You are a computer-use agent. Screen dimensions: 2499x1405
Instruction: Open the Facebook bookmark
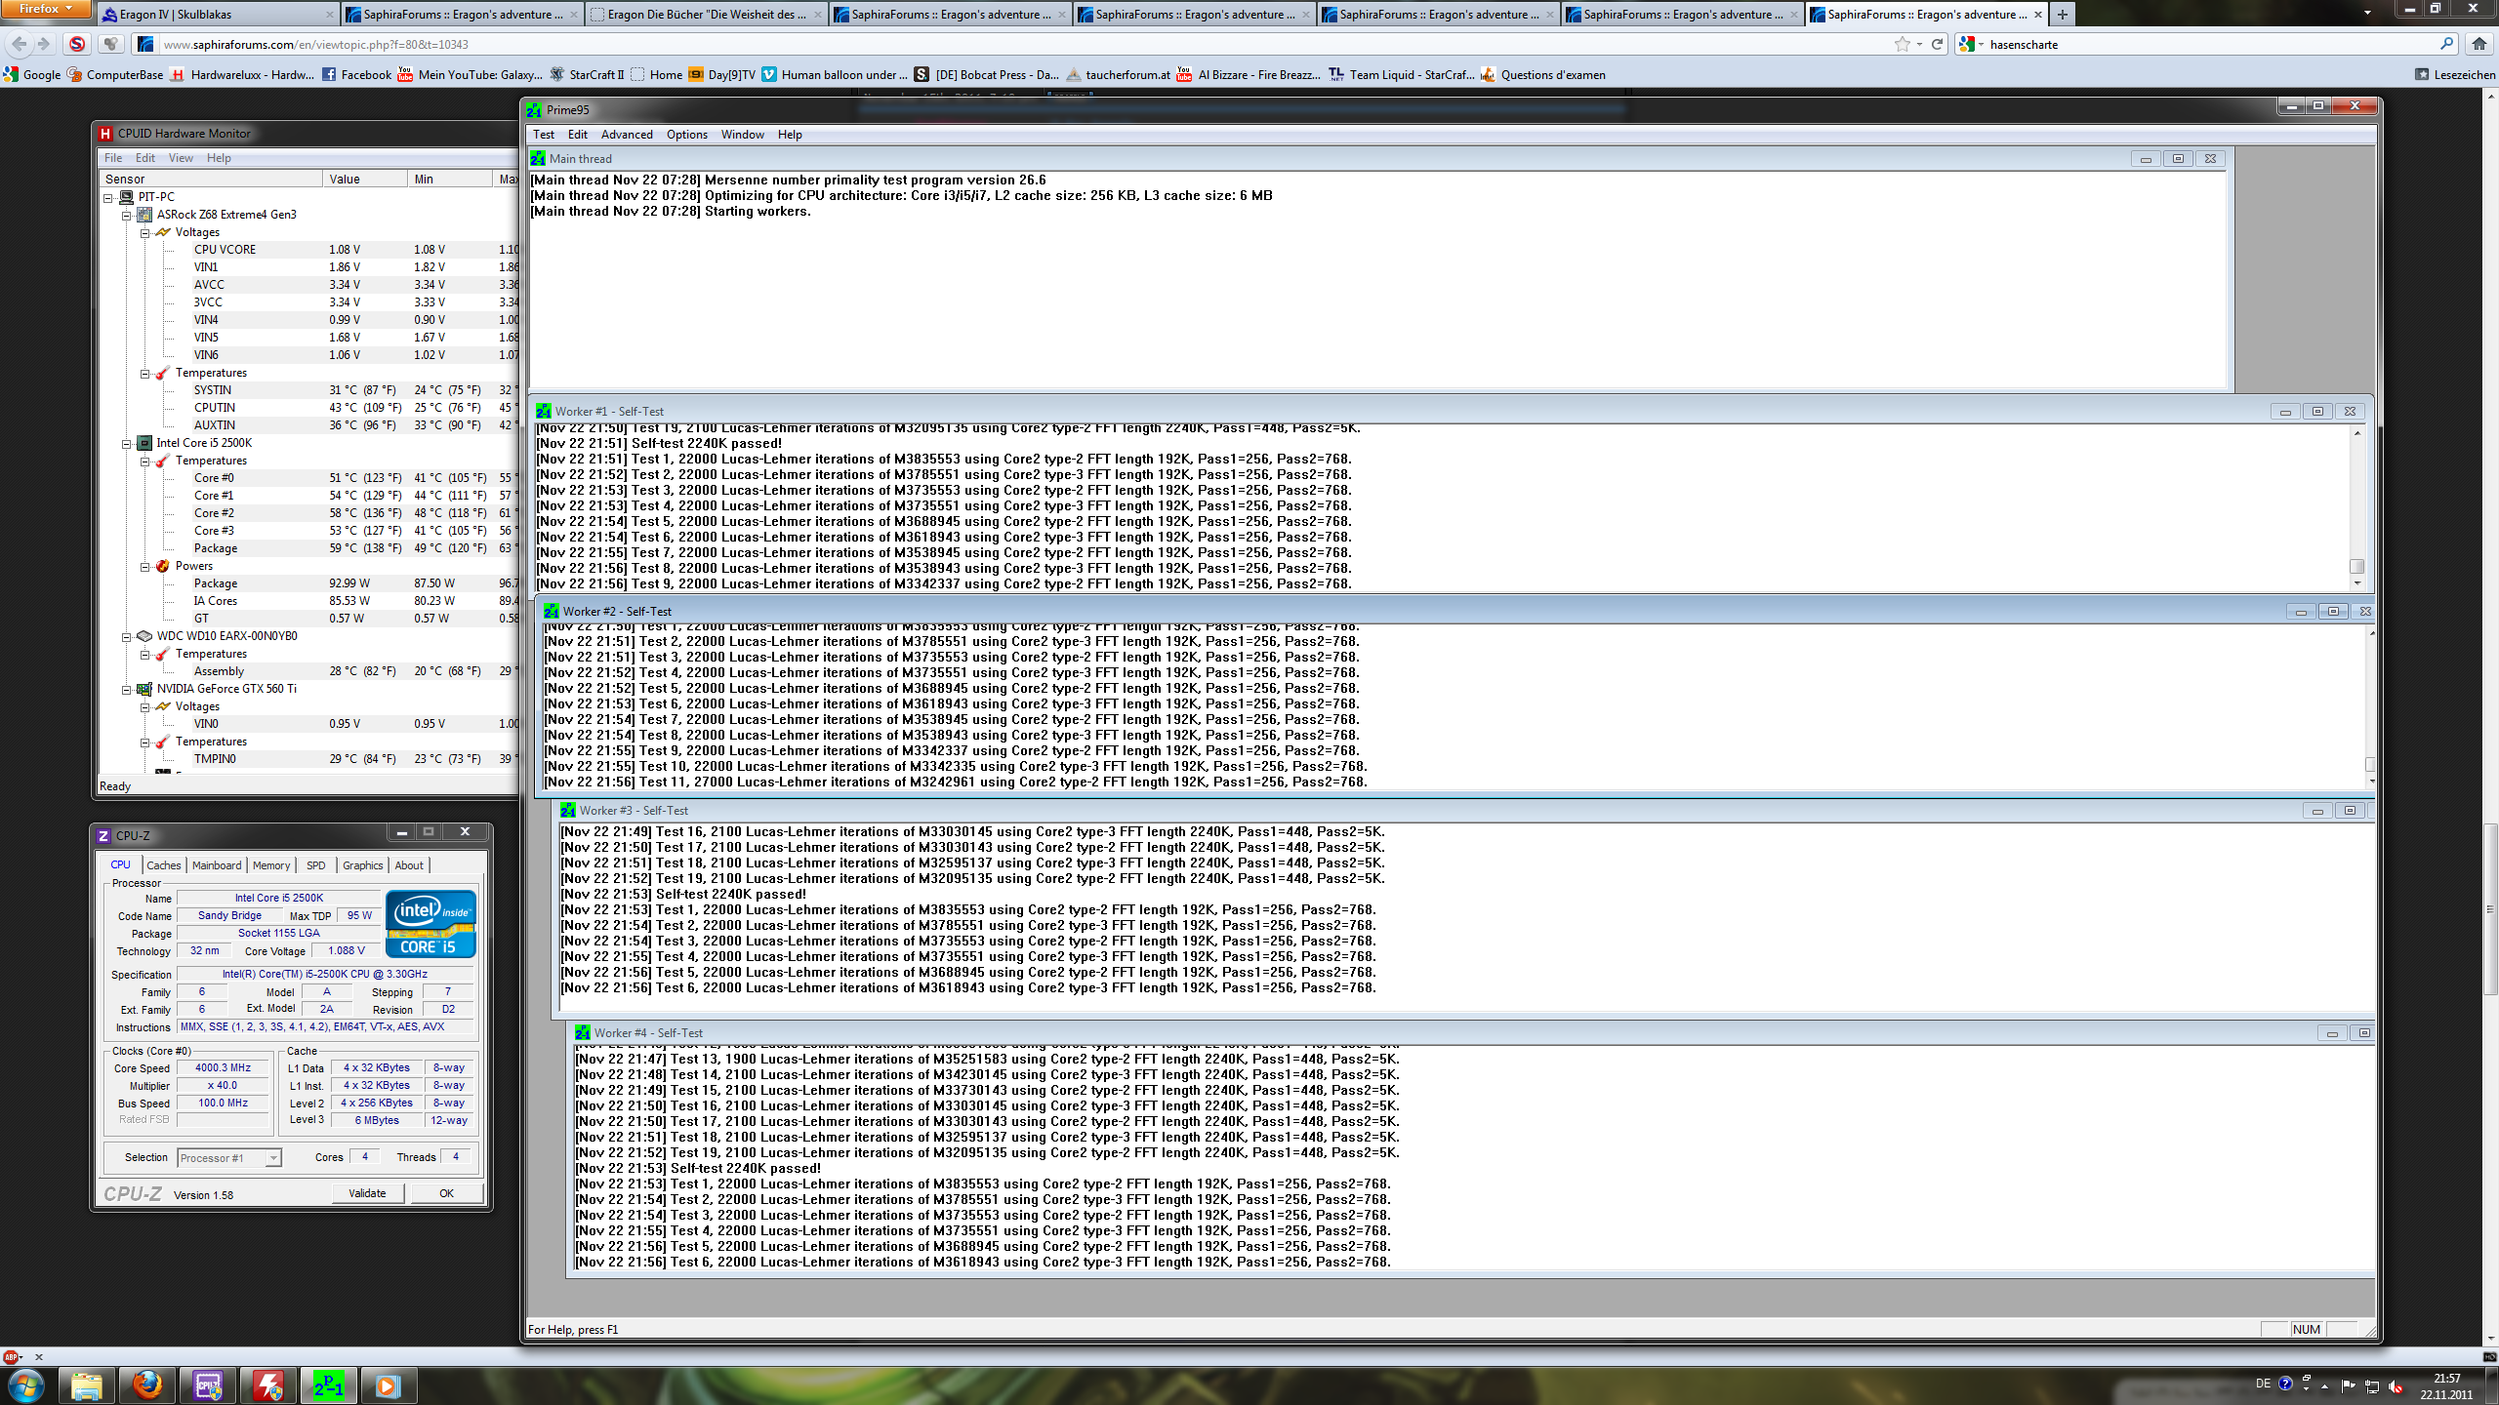356,74
